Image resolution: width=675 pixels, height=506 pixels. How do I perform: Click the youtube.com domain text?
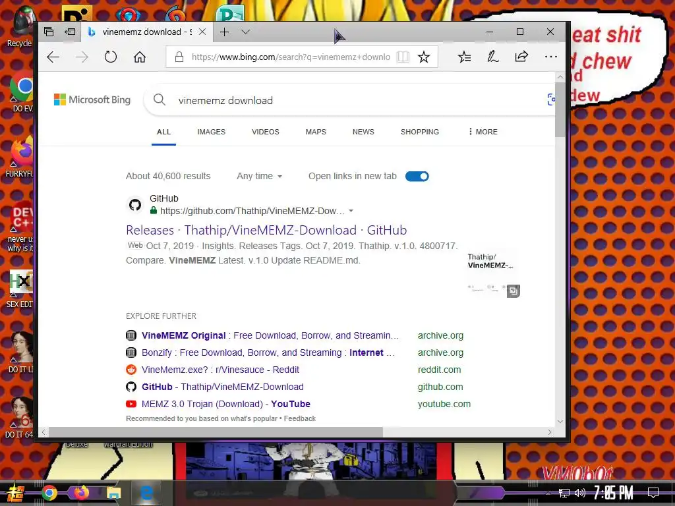tap(444, 405)
